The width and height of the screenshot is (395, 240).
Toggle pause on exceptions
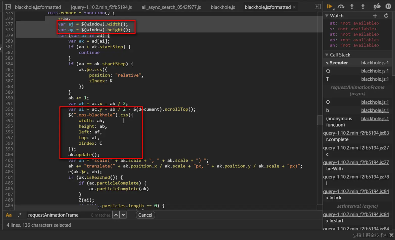click(x=388, y=7)
